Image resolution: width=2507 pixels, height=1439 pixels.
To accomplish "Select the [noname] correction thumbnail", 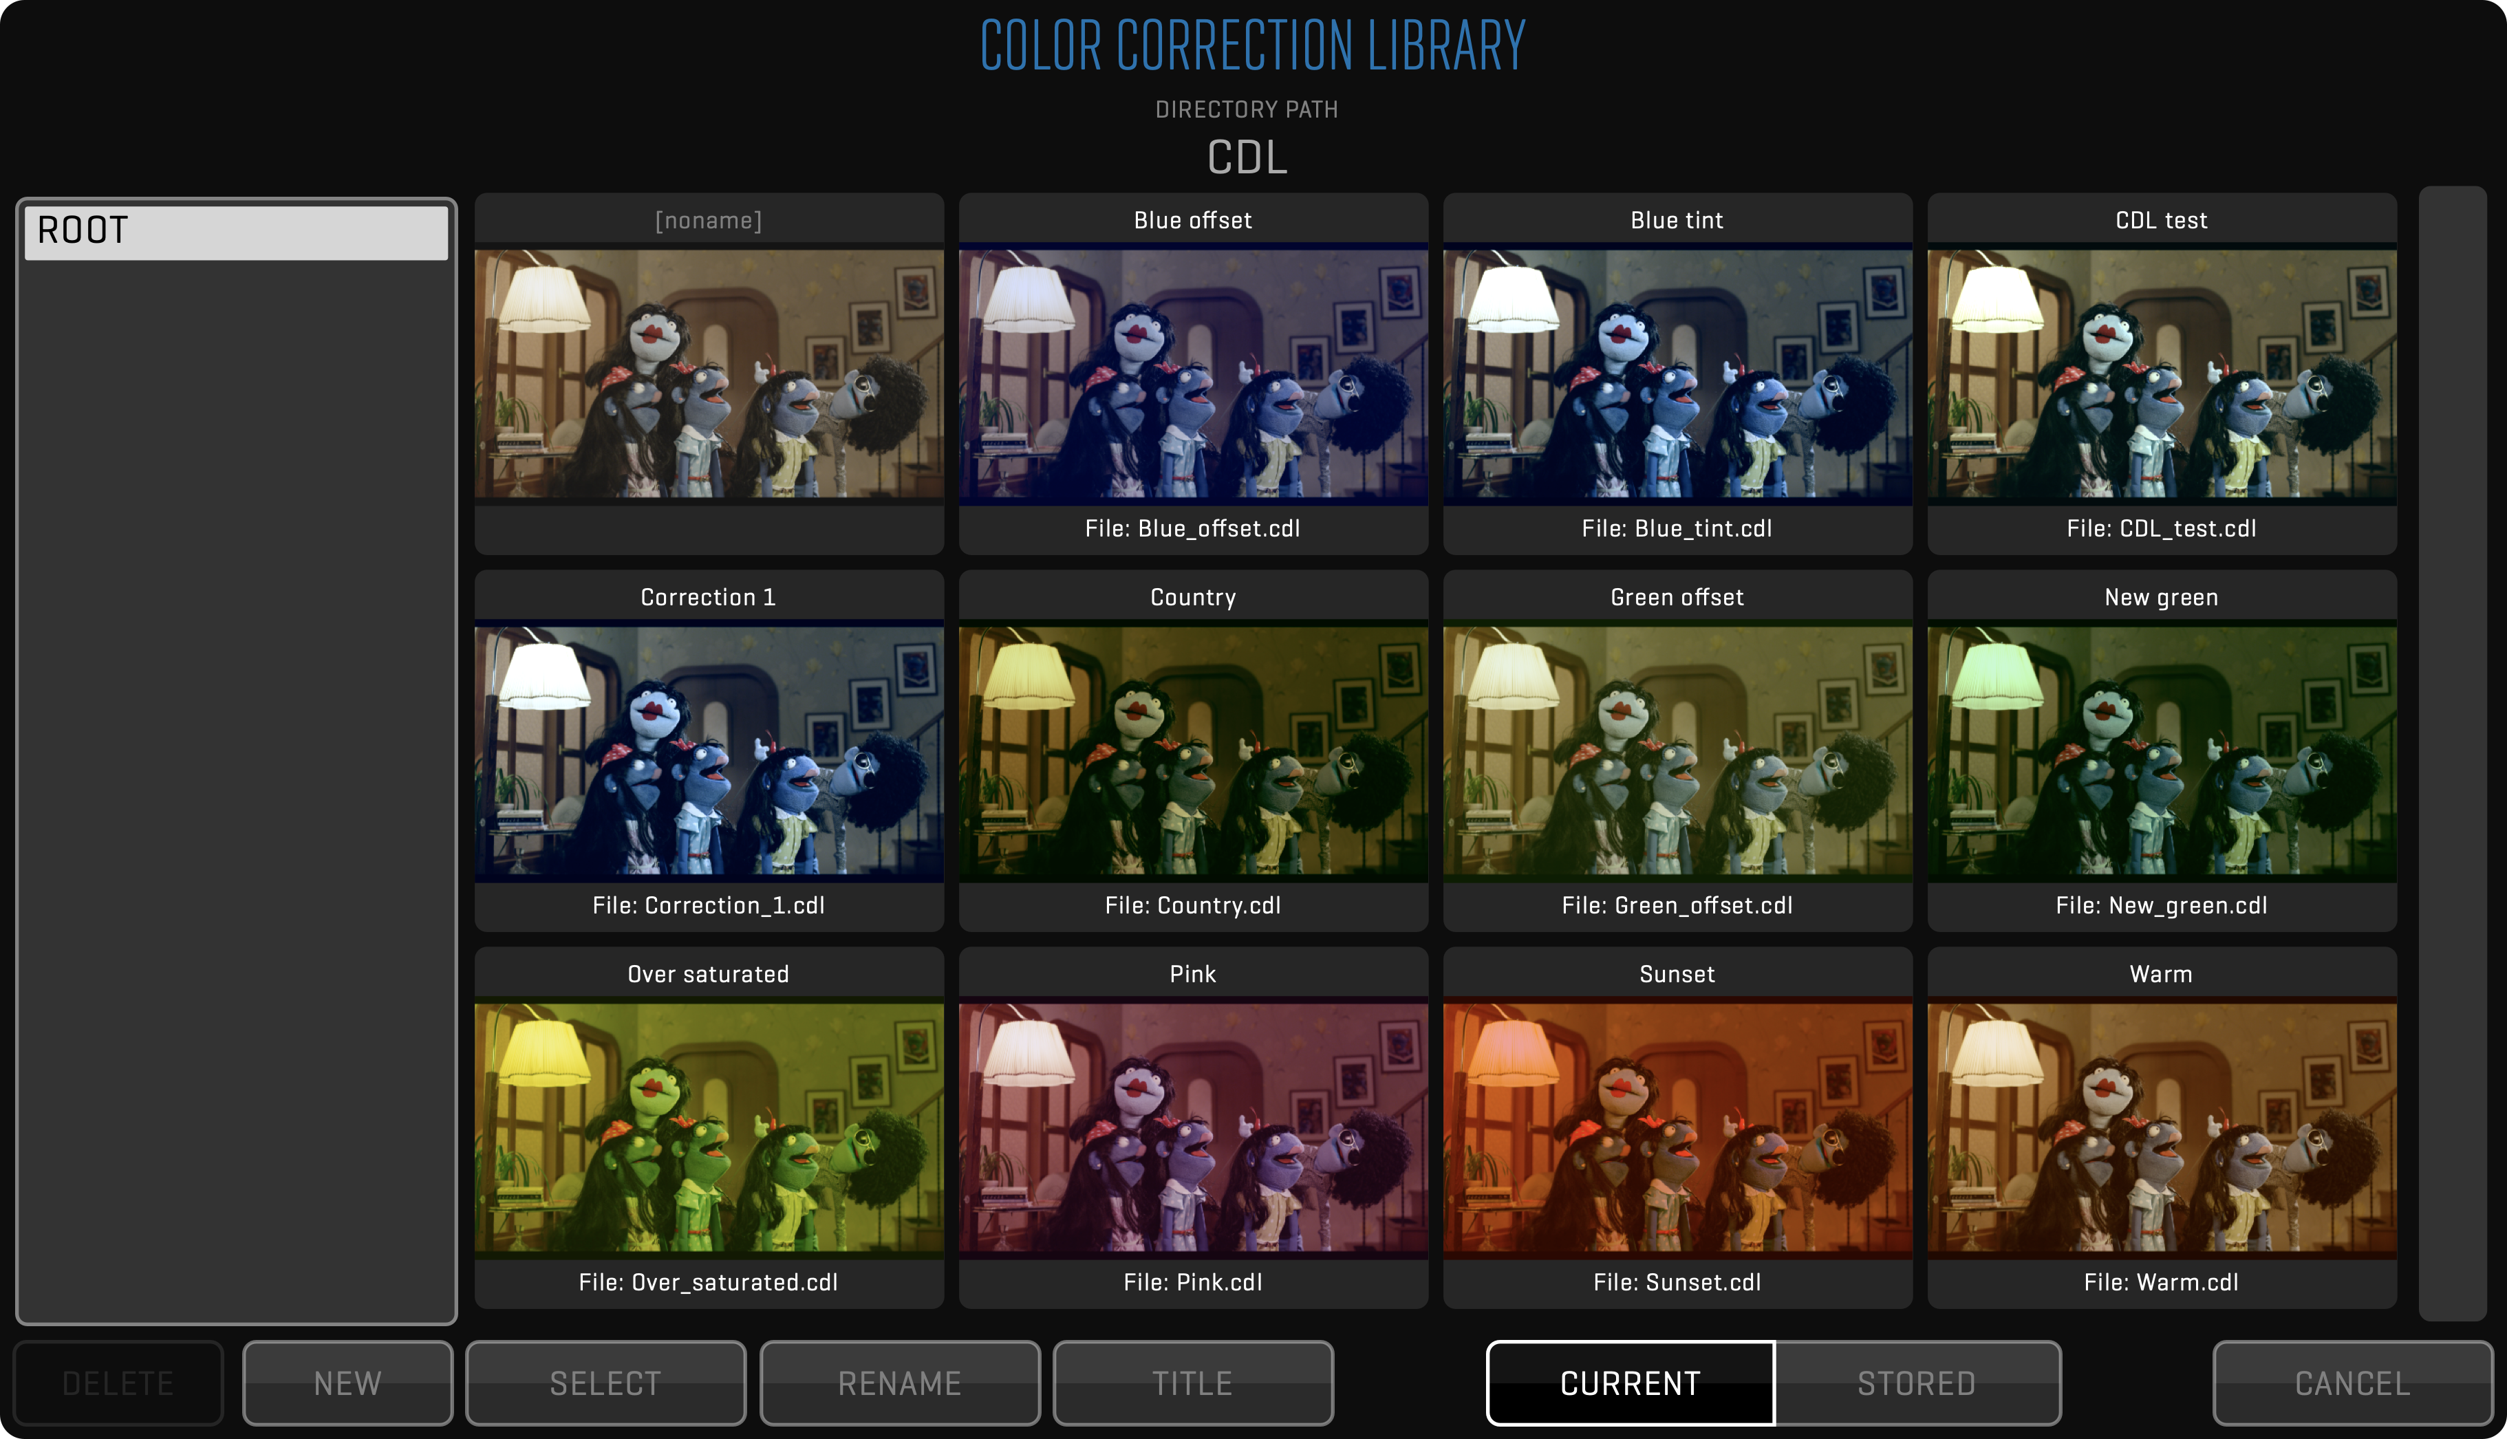I will (709, 374).
